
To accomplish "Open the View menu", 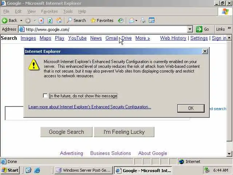I will [31, 11].
